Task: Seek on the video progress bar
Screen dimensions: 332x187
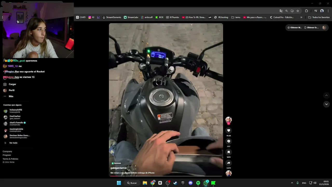Action: click(166, 176)
